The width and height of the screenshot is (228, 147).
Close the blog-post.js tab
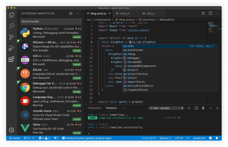point(109,14)
